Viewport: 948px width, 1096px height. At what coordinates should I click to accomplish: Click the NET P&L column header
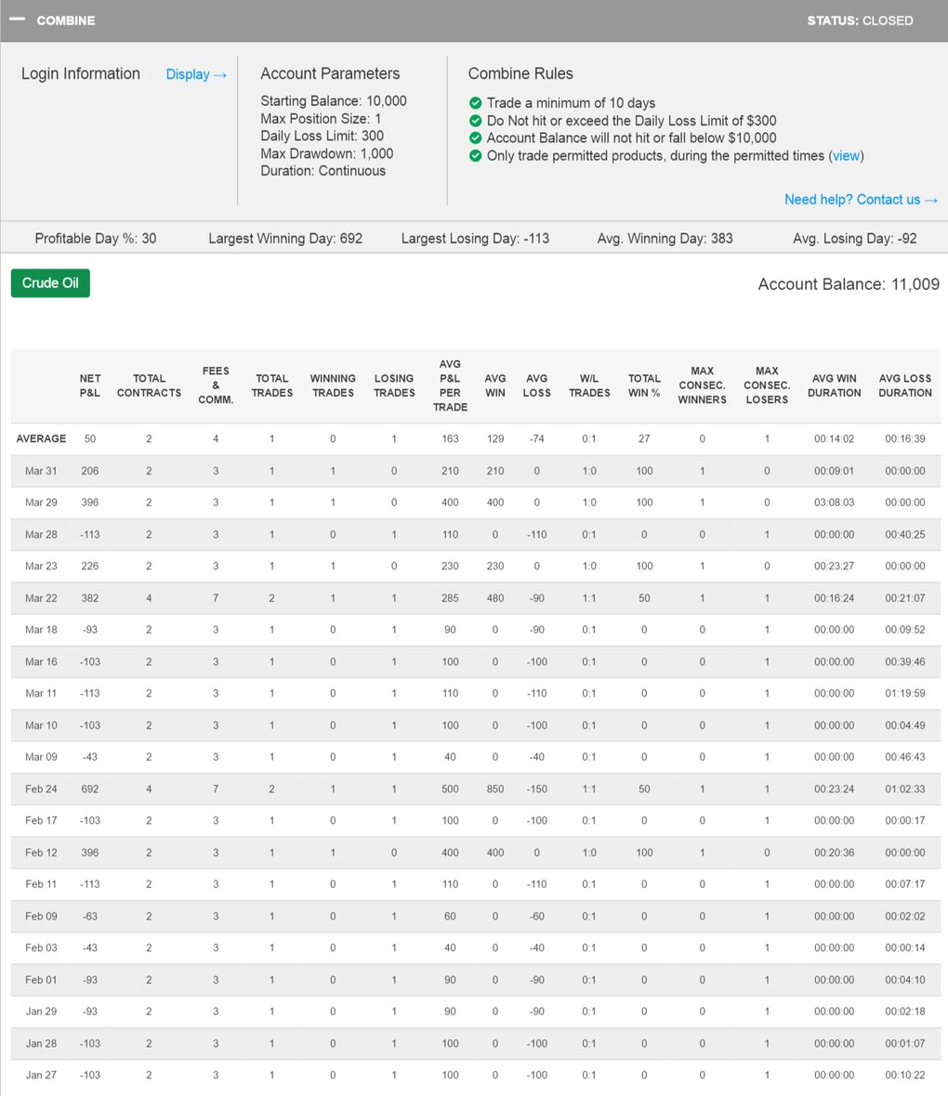pos(90,385)
